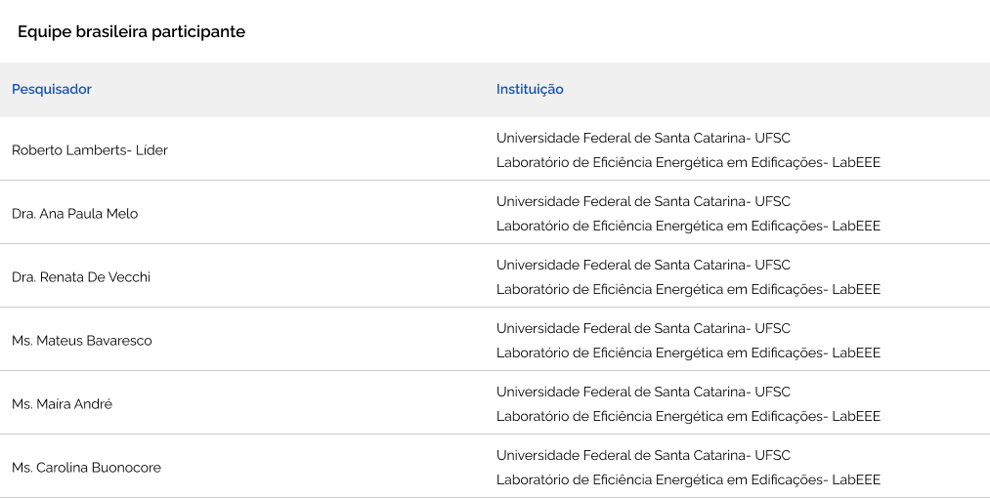This screenshot has height=498, width=990.
Task: Click the LabEEE laboratory line for Maira André
Action: click(688, 416)
